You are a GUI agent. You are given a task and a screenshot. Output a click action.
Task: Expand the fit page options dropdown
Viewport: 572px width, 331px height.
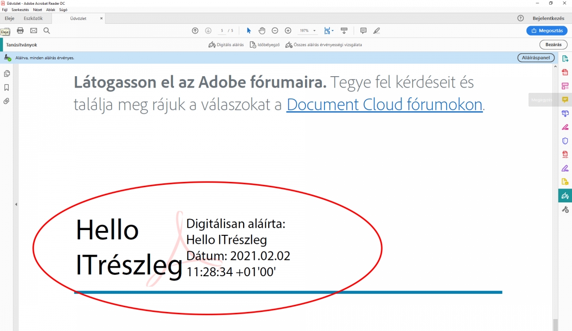[332, 31]
